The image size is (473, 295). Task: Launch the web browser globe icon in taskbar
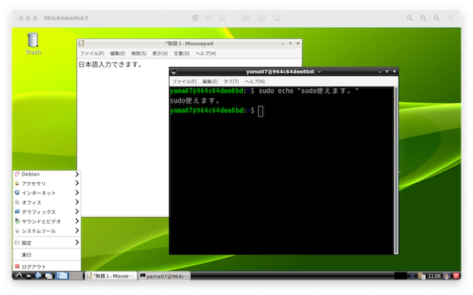coord(39,275)
